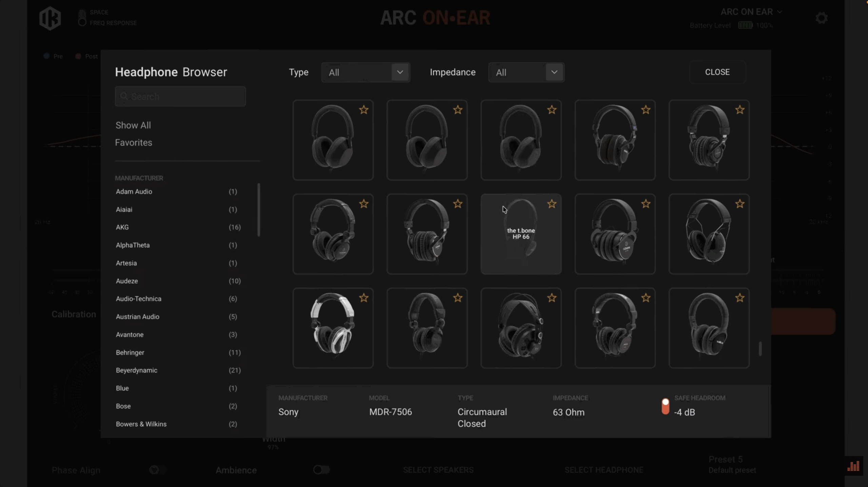
Task: Click star on first headphone thumbnail
Action: pyautogui.click(x=363, y=110)
